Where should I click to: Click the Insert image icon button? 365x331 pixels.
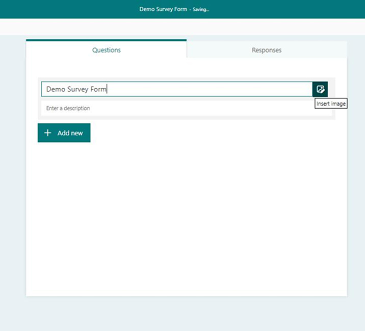coord(320,89)
